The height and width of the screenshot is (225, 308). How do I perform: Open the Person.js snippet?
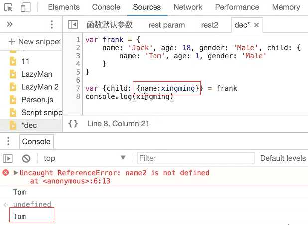pos(37,100)
